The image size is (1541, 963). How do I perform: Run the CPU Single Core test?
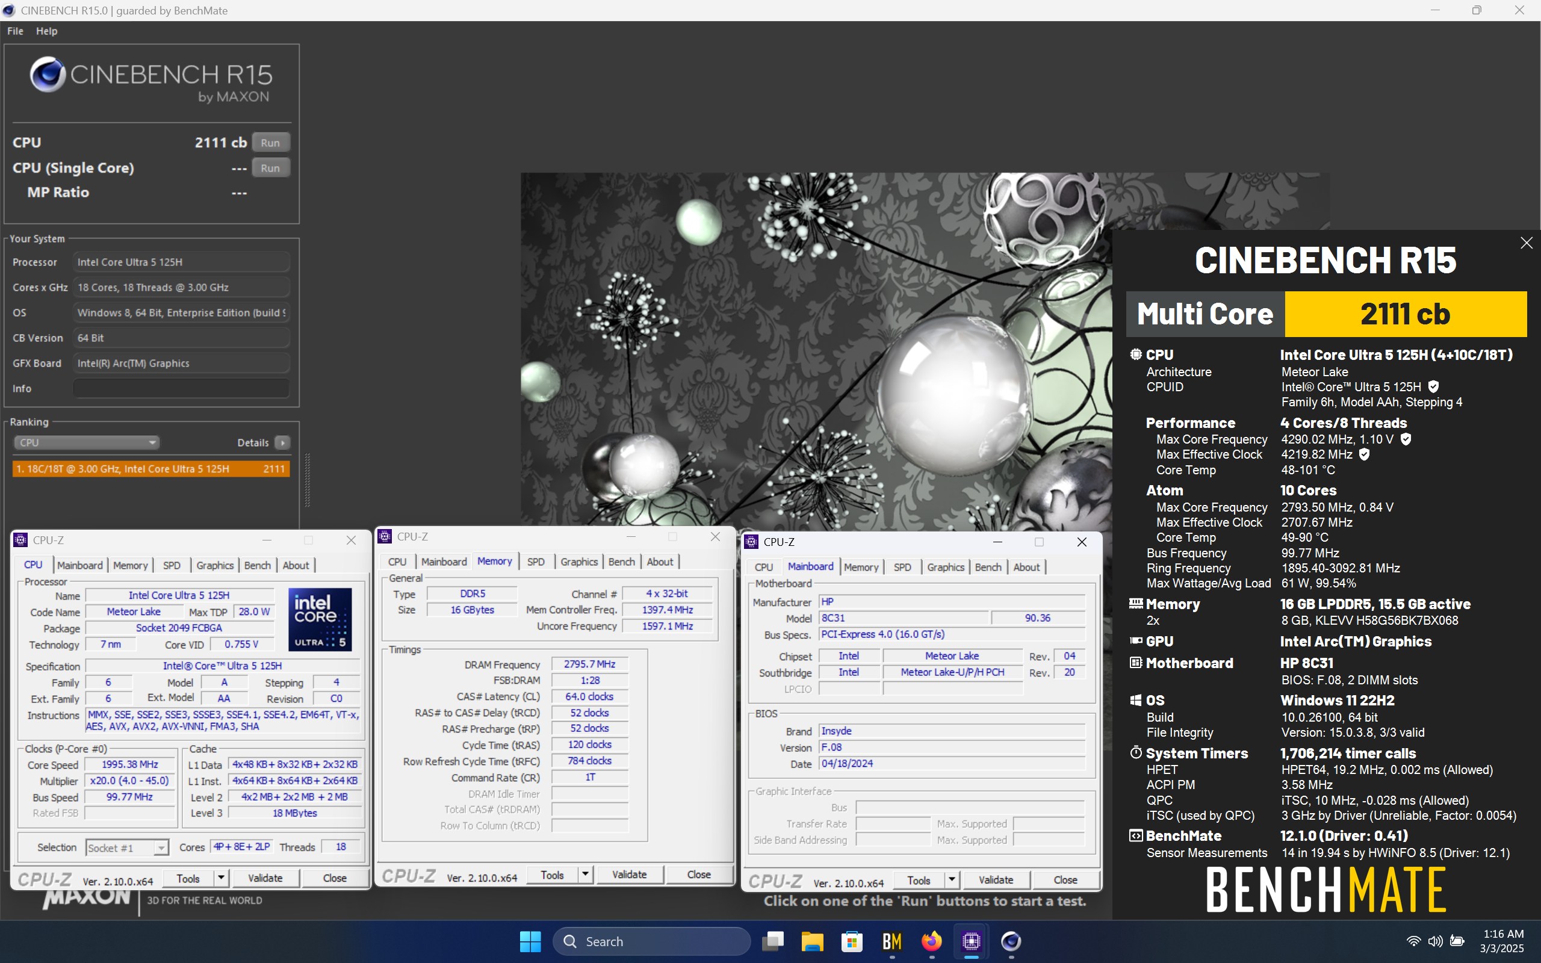pyautogui.click(x=271, y=168)
